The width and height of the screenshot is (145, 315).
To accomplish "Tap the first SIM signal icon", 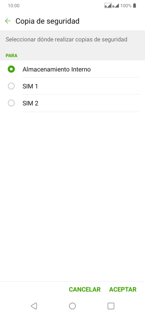I will (x=108, y=5).
